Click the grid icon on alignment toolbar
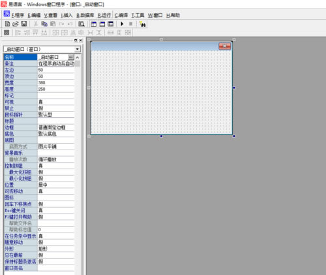This screenshot has width=326, height=275. 7,33
